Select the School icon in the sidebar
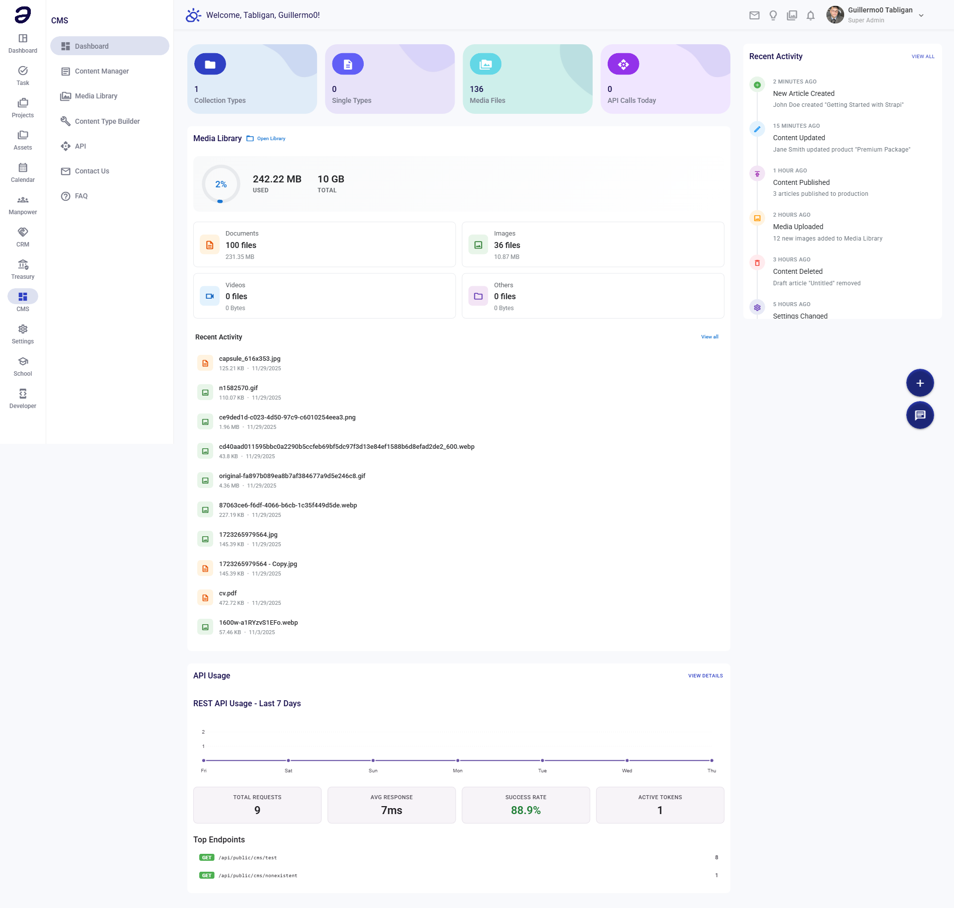The image size is (954, 908). [23, 361]
